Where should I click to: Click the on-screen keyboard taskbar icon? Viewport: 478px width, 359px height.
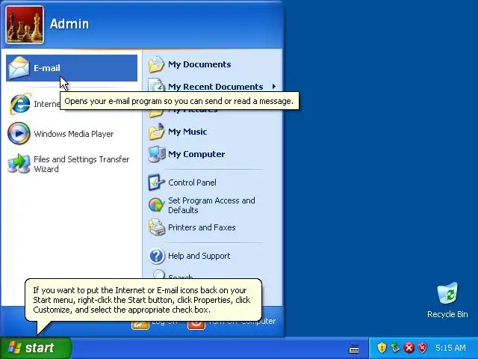354,348
